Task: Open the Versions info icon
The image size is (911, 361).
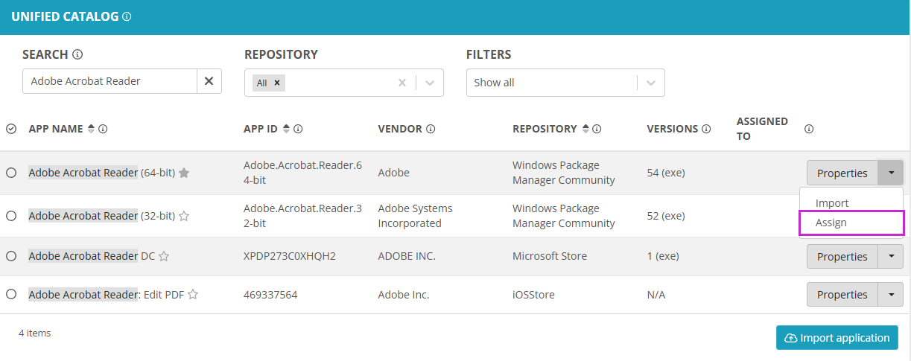Action: coord(706,129)
